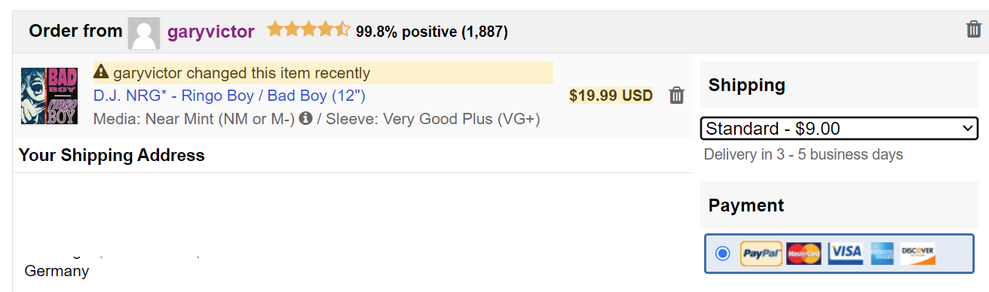
Task: Remove the Ringo Boy item with its trash icon
Action: 677,96
